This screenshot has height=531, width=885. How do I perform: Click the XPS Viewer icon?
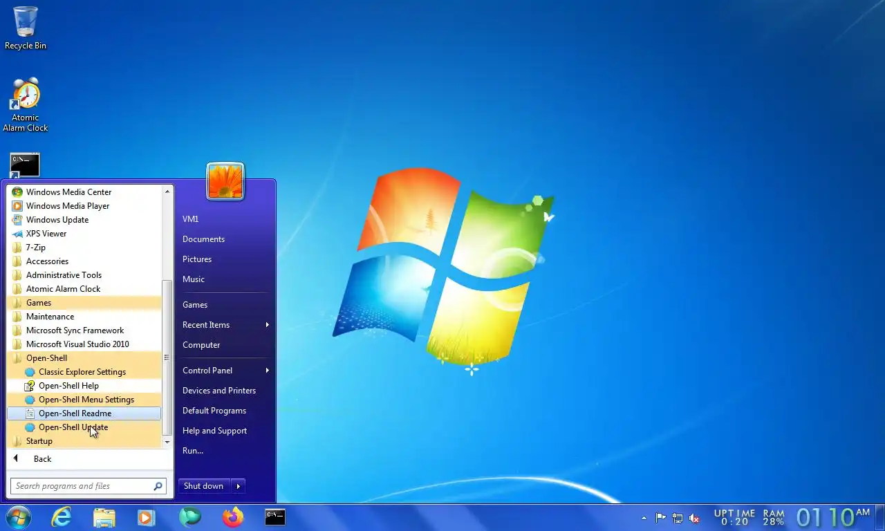pyautogui.click(x=17, y=234)
